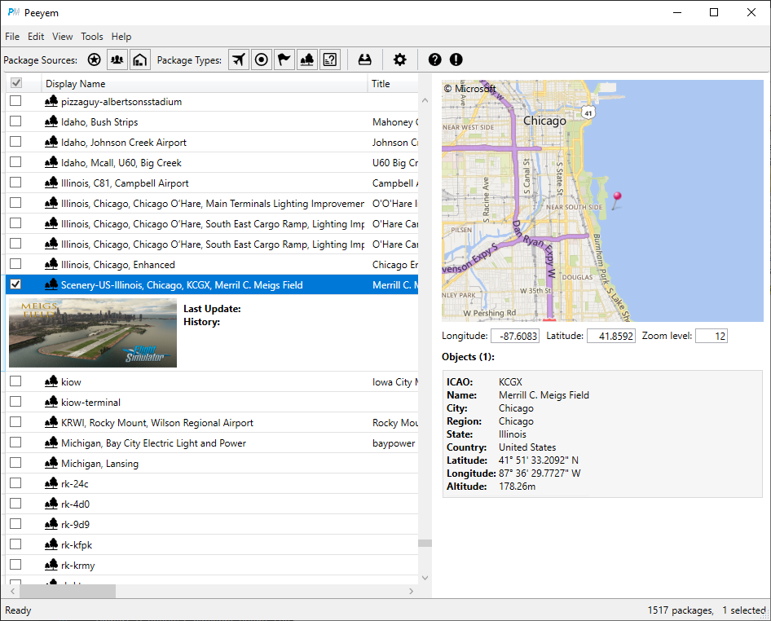Screen dimensions: 771x621
Task: Toggle the scenery trees package type filter
Action: click(x=307, y=60)
